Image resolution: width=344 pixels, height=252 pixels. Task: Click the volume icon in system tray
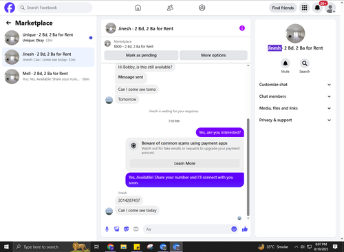(x=303, y=247)
